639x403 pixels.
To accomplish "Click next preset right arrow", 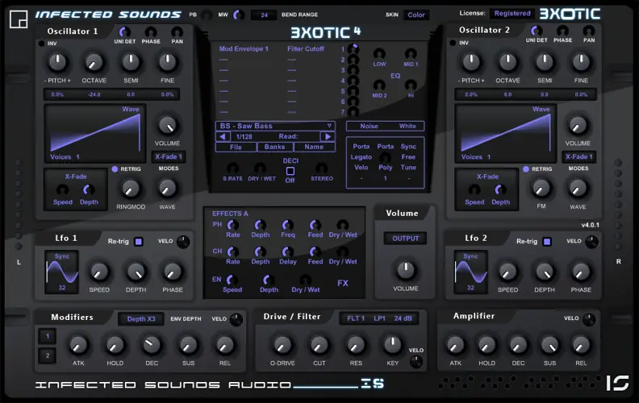I will click(x=327, y=137).
